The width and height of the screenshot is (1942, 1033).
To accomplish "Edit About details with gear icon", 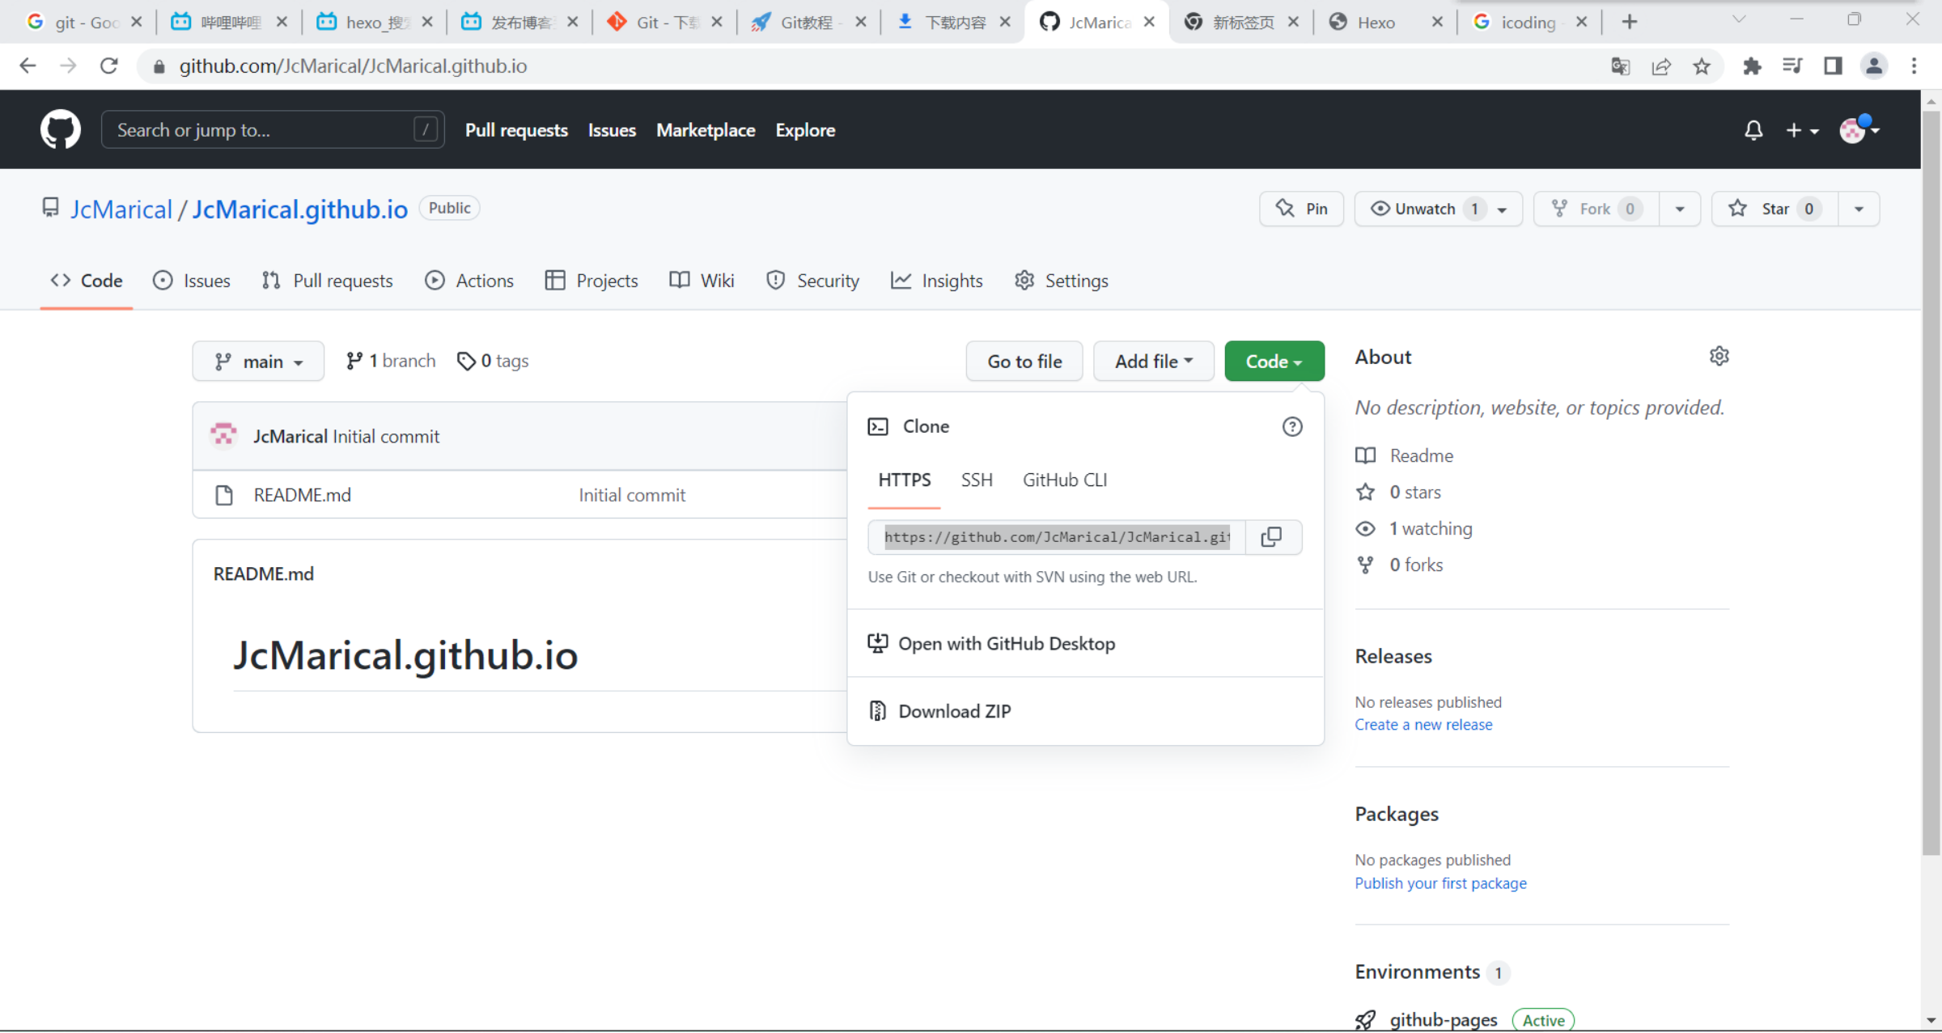I will (1719, 356).
